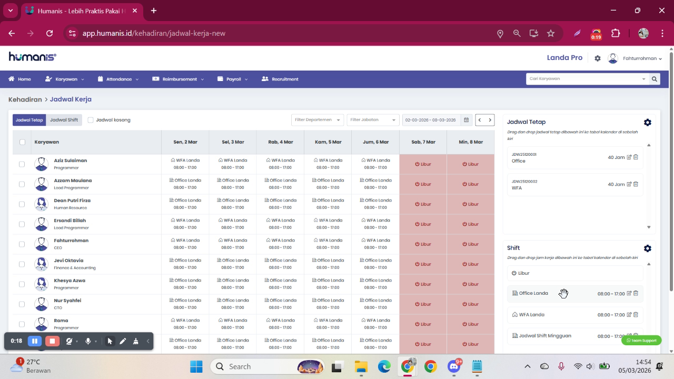This screenshot has height=379, width=674.
Task: Delete the JDW25120001 Office schedule
Action: tap(636, 157)
